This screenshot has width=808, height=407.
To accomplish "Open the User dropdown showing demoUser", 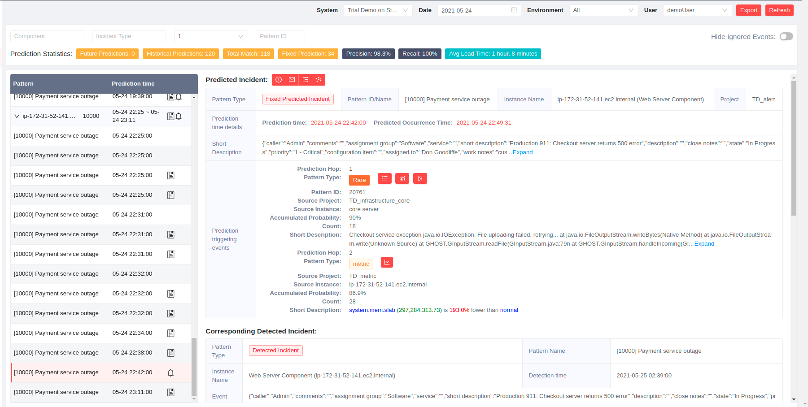I will [697, 10].
